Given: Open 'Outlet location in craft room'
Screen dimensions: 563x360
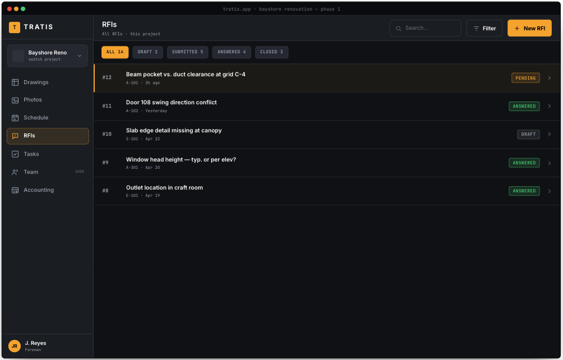Looking at the screenshot, I should coord(164,187).
